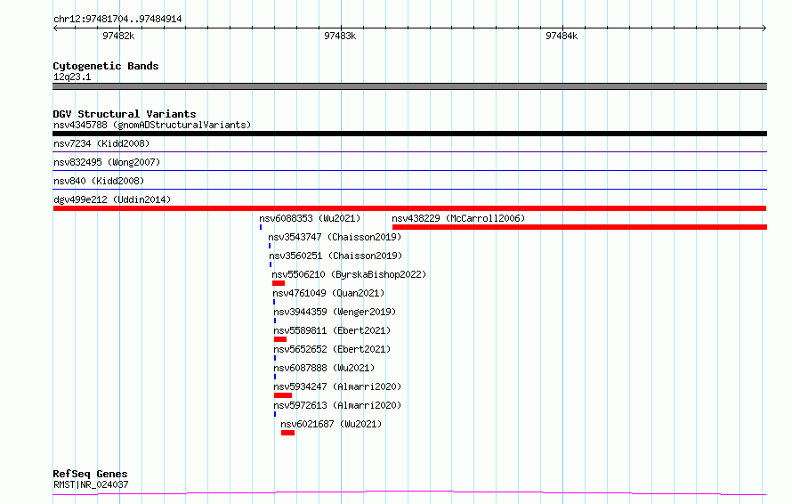Image resolution: width=792 pixels, height=504 pixels.
Task: Click the nsv5589811 (Ebert2021) red block
Action: (280, 339)
